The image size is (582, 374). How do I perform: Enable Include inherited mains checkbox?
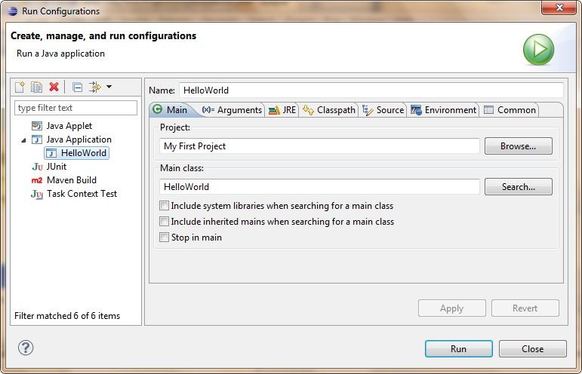(x=164, y=222)
